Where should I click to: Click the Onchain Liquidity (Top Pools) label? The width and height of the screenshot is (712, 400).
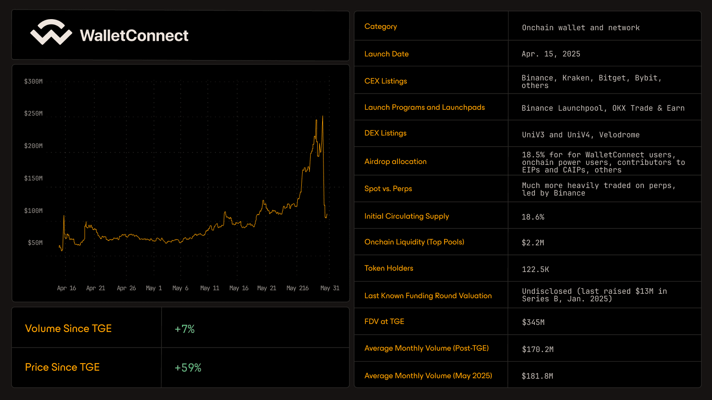(x=414, y=242)
